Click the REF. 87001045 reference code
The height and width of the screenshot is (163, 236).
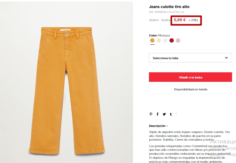(x=166, y=12)
